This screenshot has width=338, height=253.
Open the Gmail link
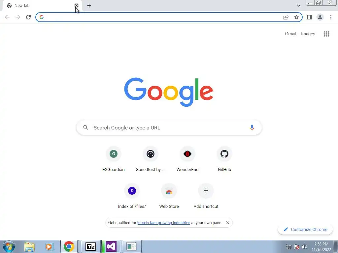pos(290,34)
